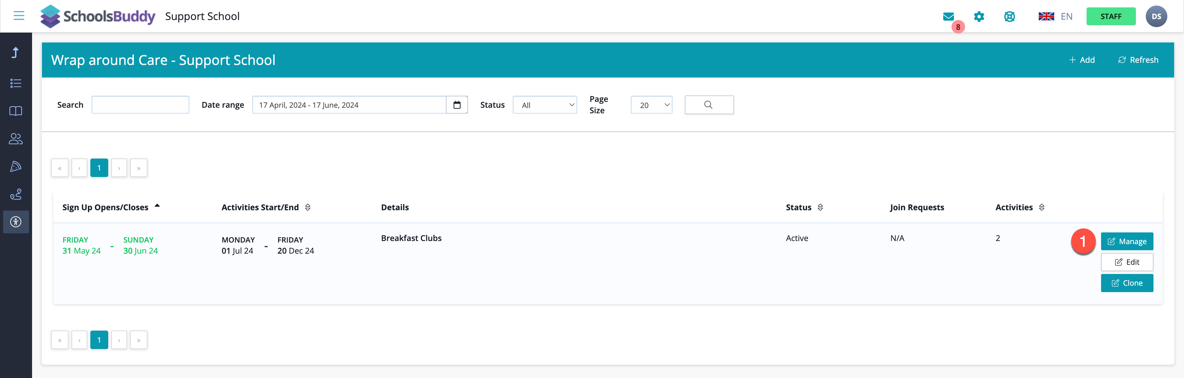Open the Status dropdown
1184x378 pixels.
point(545,105)
